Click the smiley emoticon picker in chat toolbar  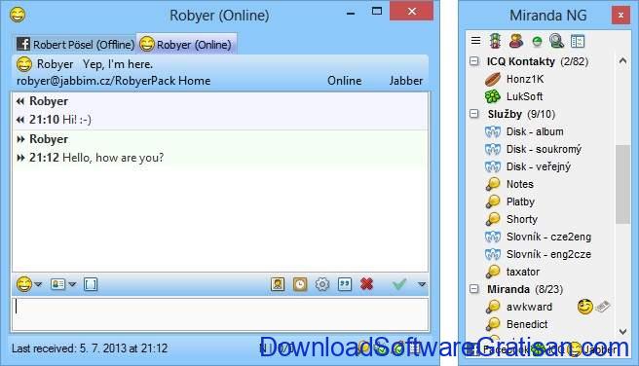pyautogui.click(x=24, y=284)
